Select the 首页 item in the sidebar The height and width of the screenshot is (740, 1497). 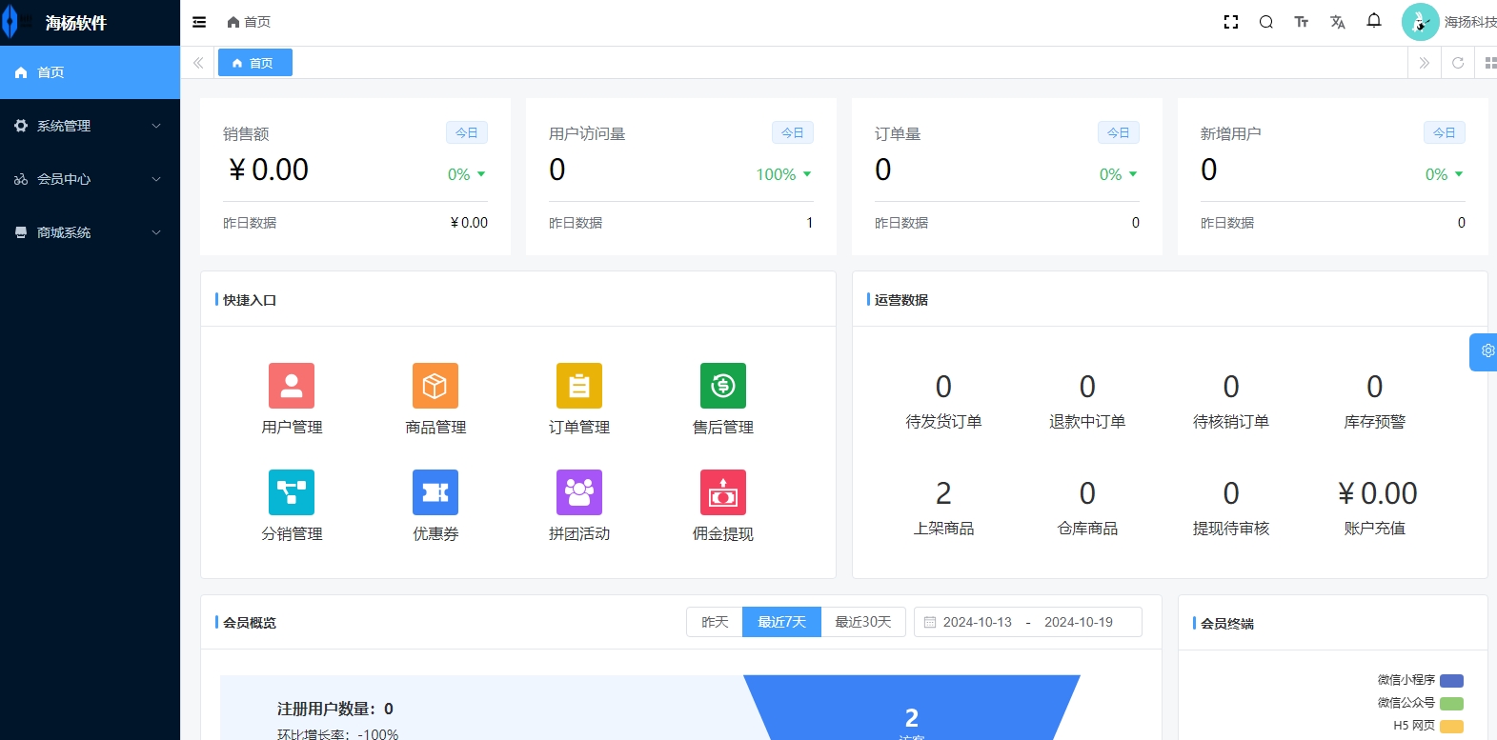click(90, 72)
